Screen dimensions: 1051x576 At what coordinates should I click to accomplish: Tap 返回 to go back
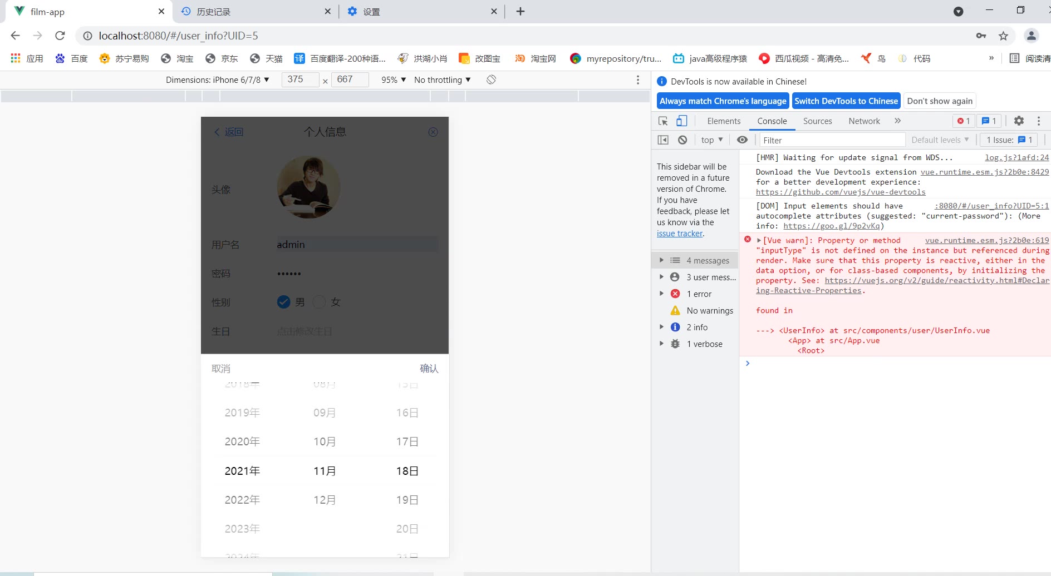(x=229, y=132)
